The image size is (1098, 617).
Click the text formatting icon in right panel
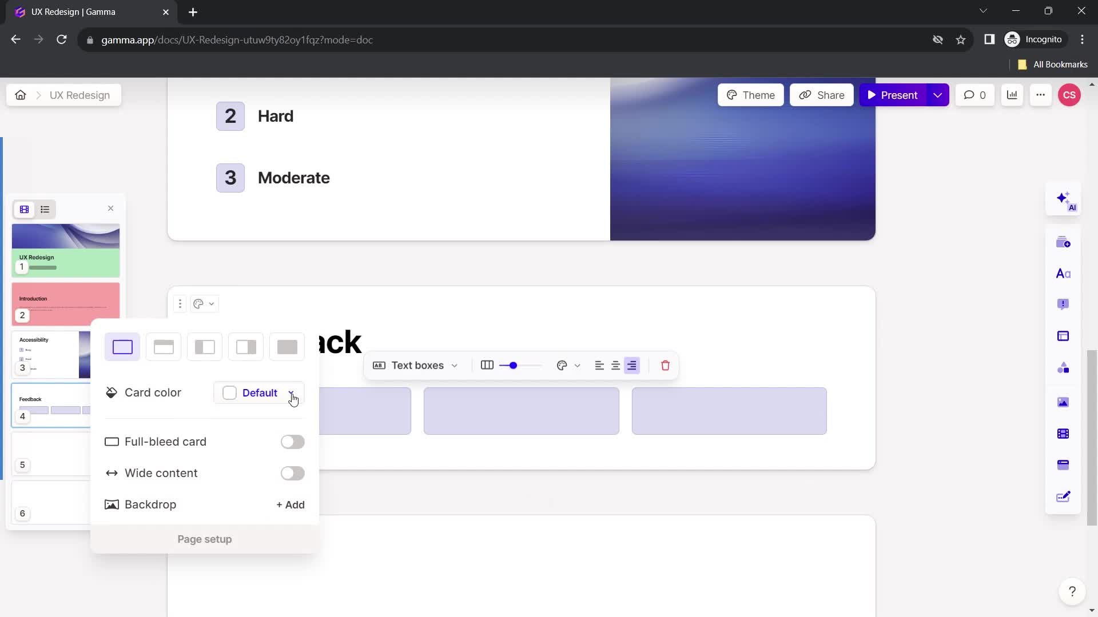click(1067, 273)
